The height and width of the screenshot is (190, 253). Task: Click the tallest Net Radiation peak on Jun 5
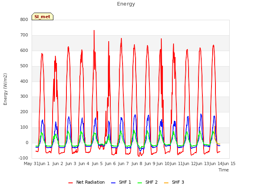click(x=94, y=30)
